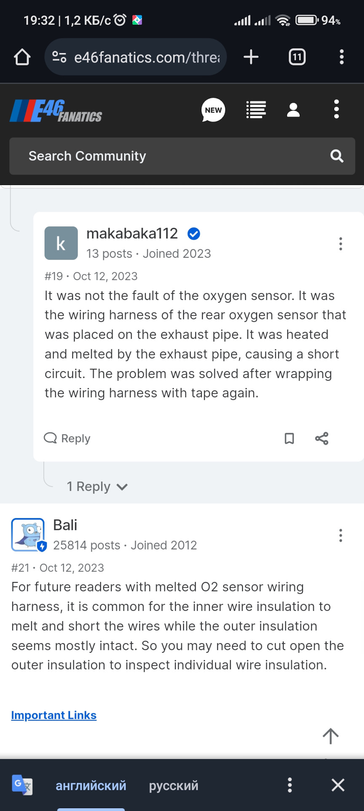Switch translation to русский
Image resolution: width=364 pixels, height=811 pixels.
[174, 786]
